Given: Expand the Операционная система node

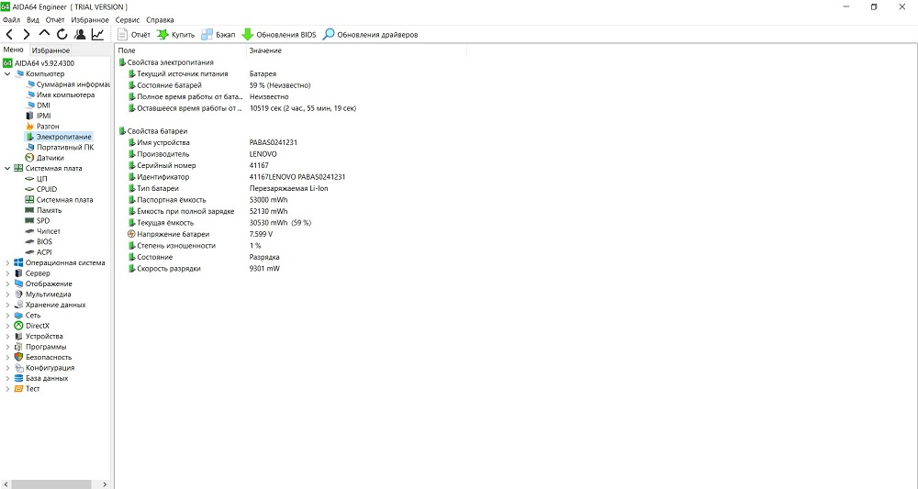Looking at the screenshot, I should coord(7,263).
